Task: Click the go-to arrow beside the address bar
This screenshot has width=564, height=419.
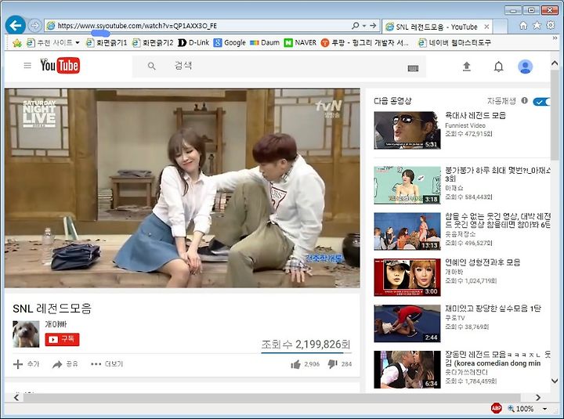Action: pyautogui.click(x=373, y=26)
